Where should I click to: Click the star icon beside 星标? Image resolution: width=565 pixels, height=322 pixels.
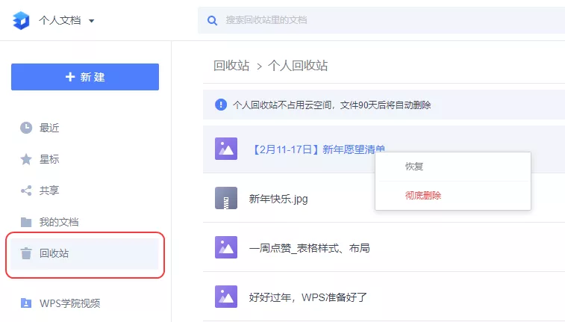pyautogui.click(x=26, y=159)
